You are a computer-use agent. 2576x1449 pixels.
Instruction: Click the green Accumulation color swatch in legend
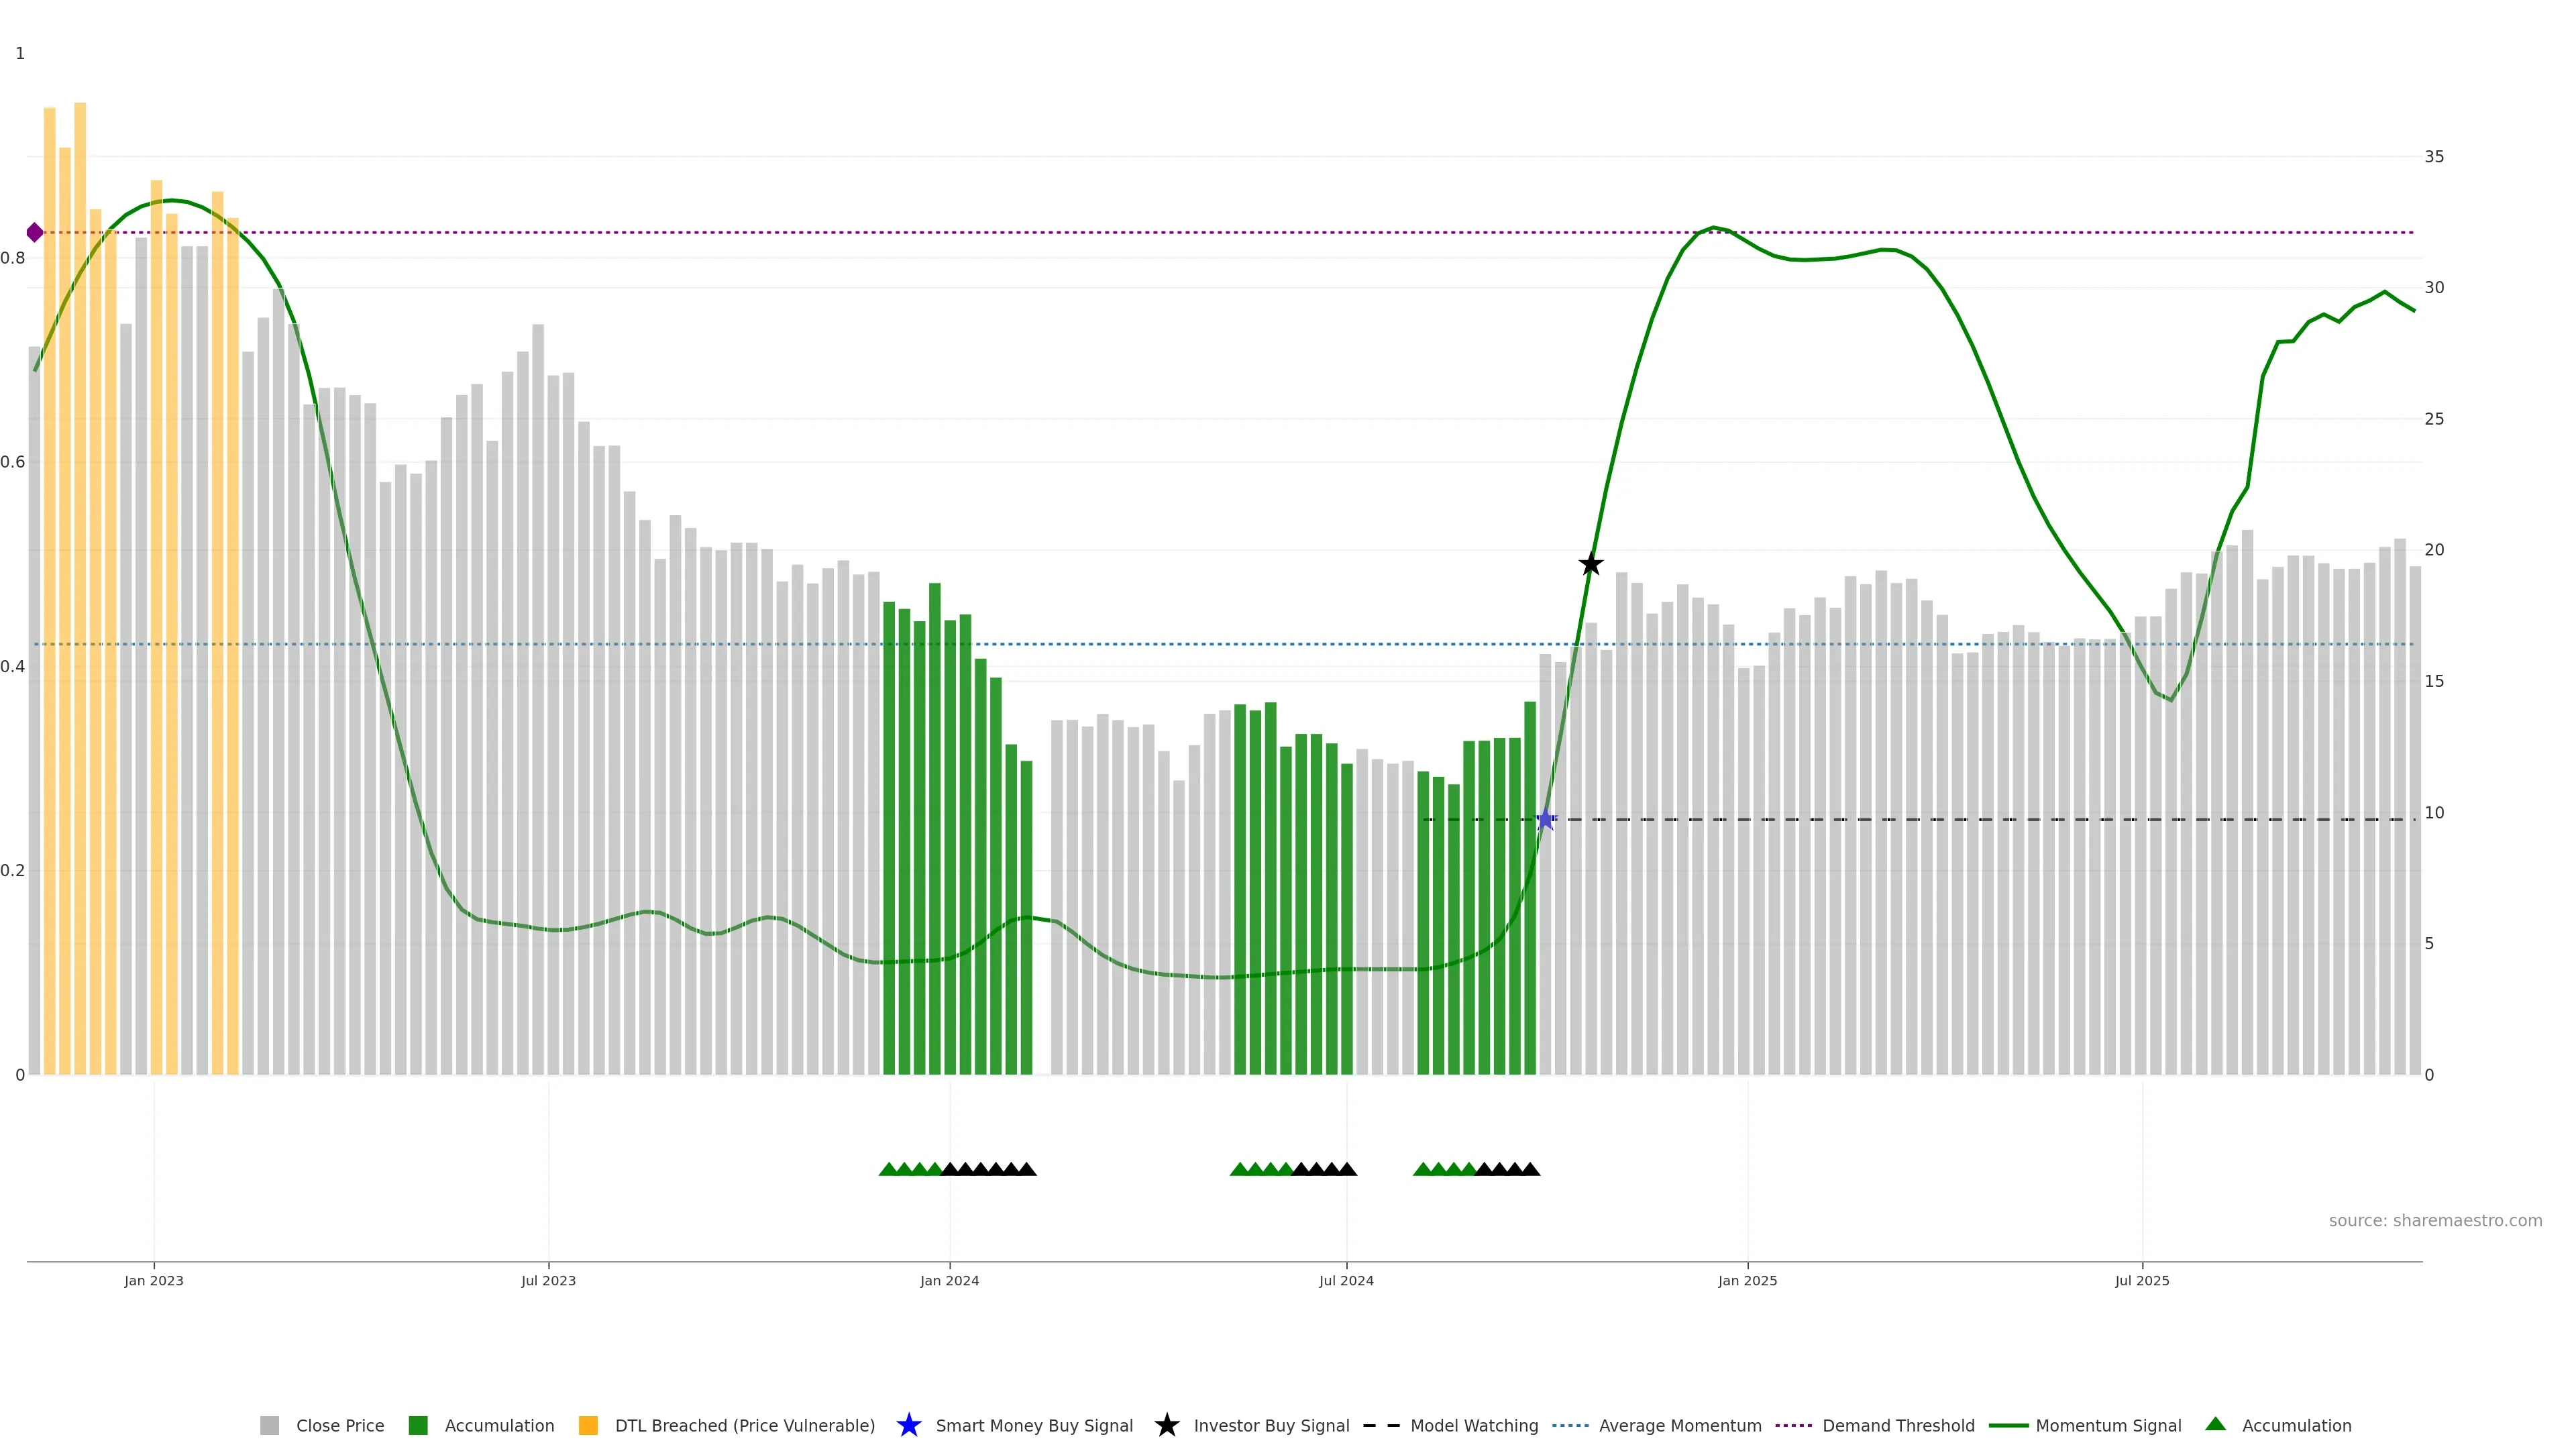tap(418, 1426)
